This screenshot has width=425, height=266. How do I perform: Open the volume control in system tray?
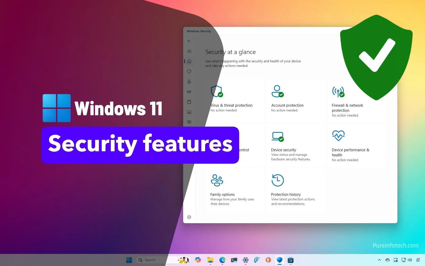tap(410, 260)
